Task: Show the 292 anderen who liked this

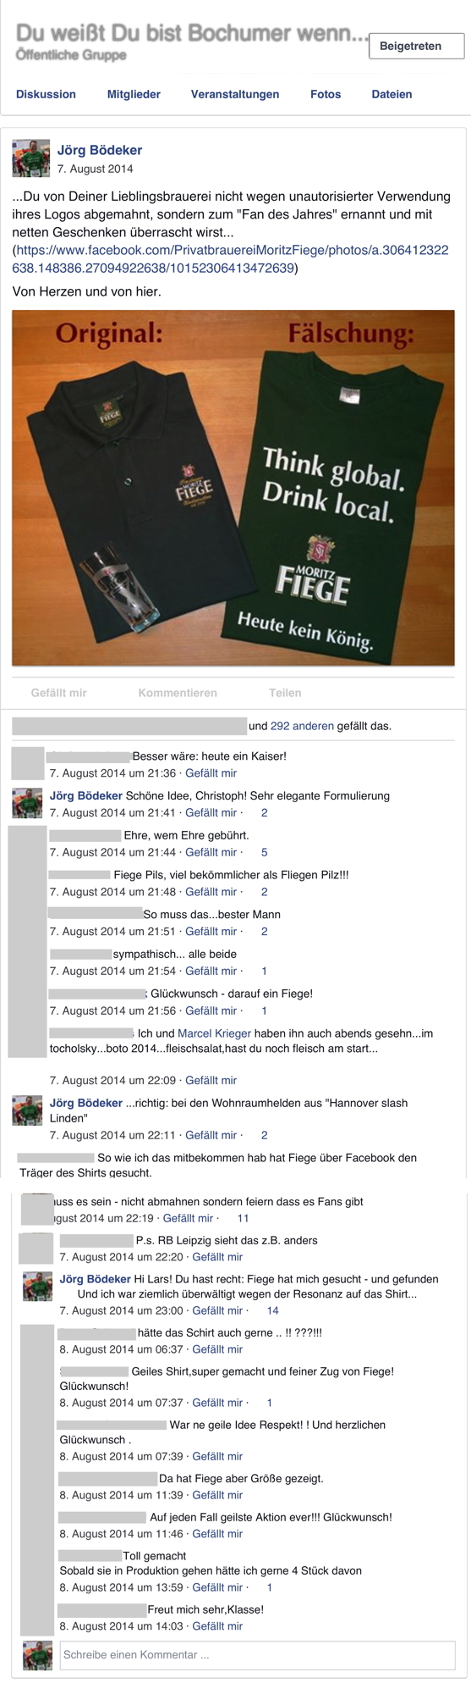Action: pos(302,726)
